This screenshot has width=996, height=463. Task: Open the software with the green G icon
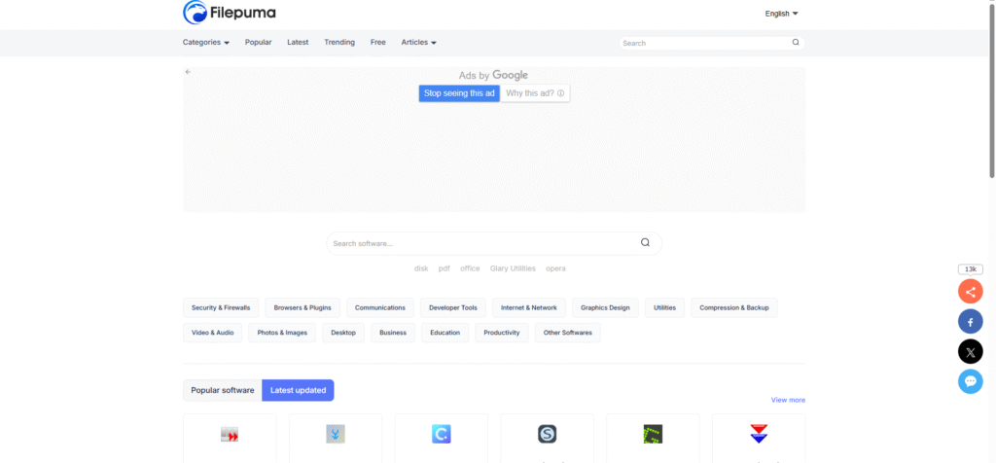pyautogui.click(x=653, y=434)
